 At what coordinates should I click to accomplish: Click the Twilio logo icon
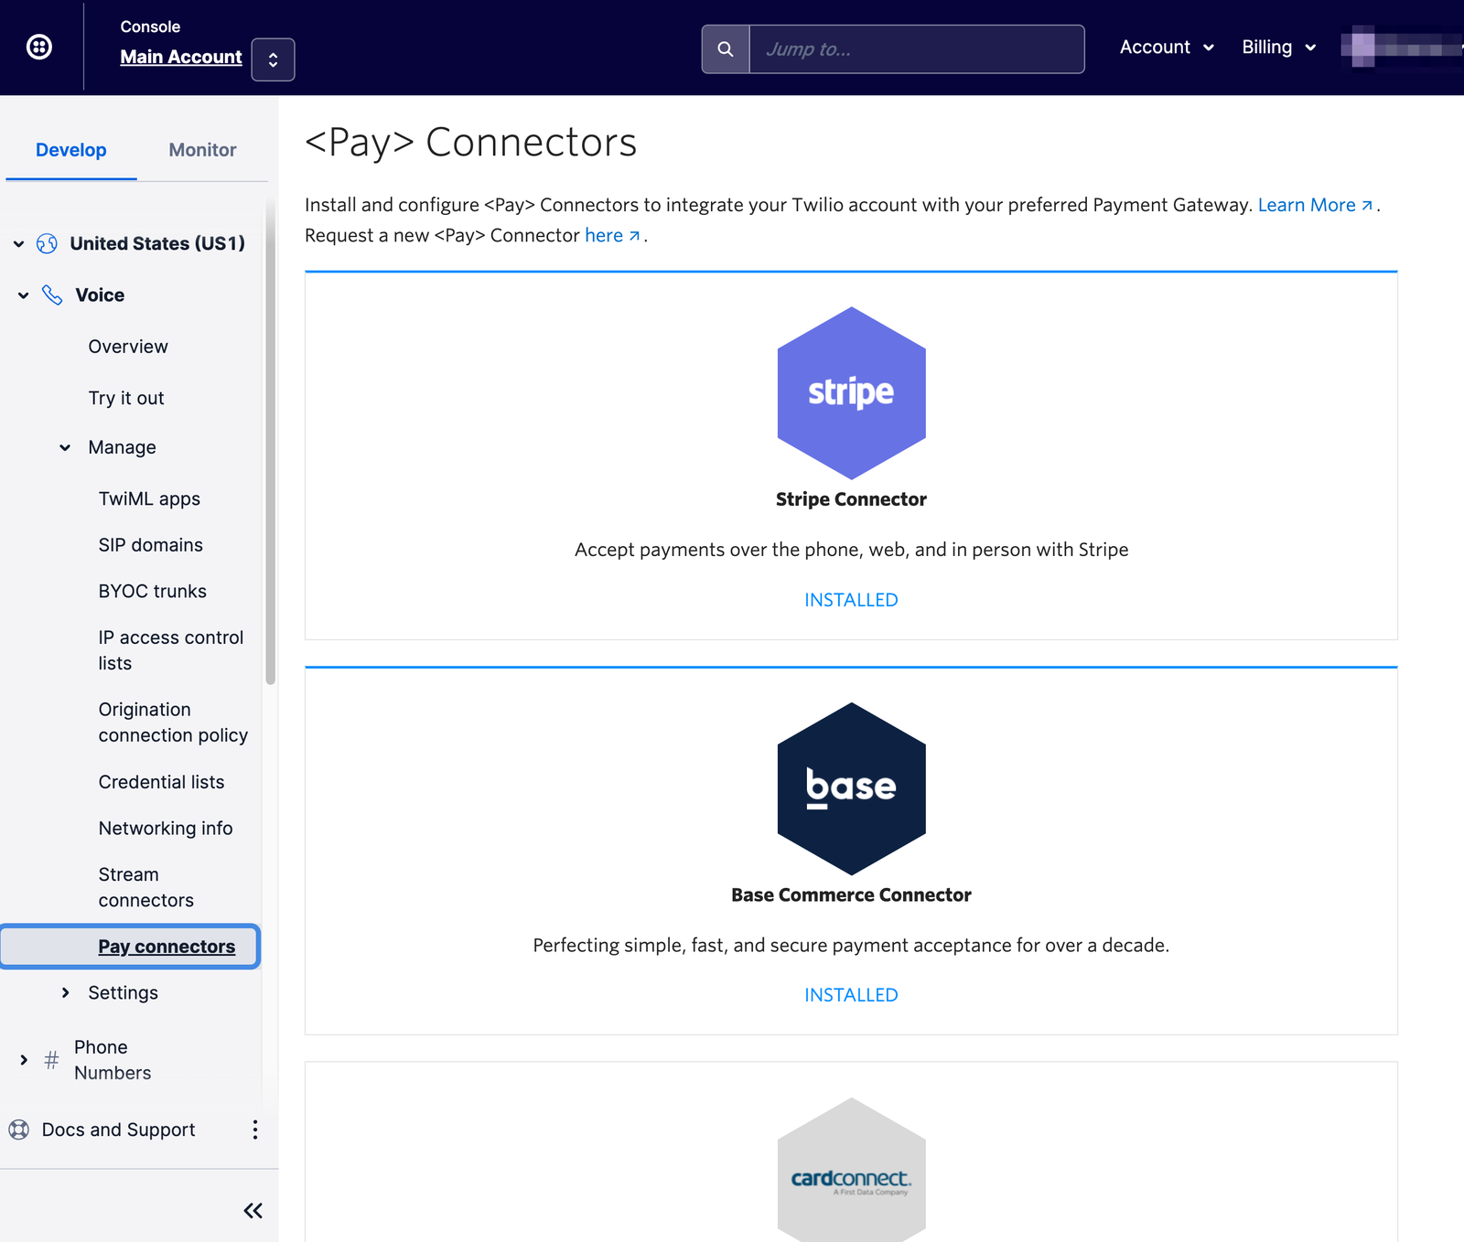click(38, 47)
